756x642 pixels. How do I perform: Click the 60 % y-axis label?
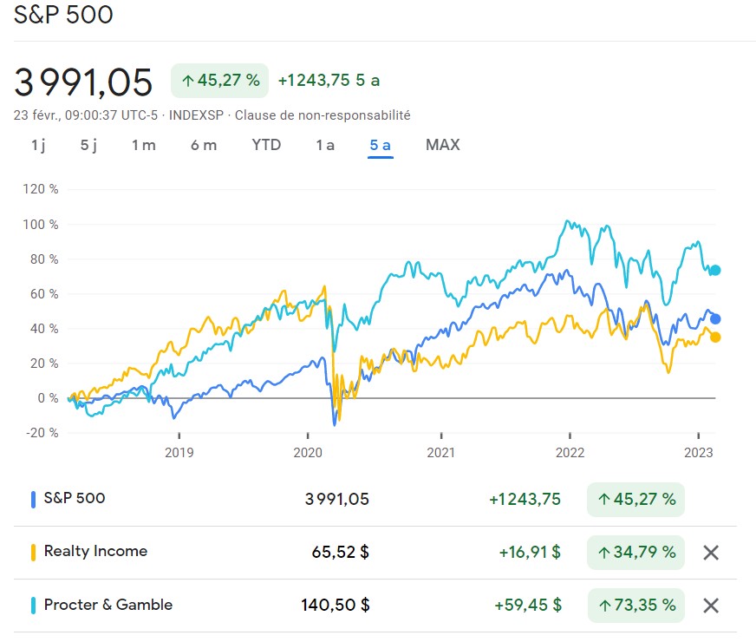click(x=44, y=294)
